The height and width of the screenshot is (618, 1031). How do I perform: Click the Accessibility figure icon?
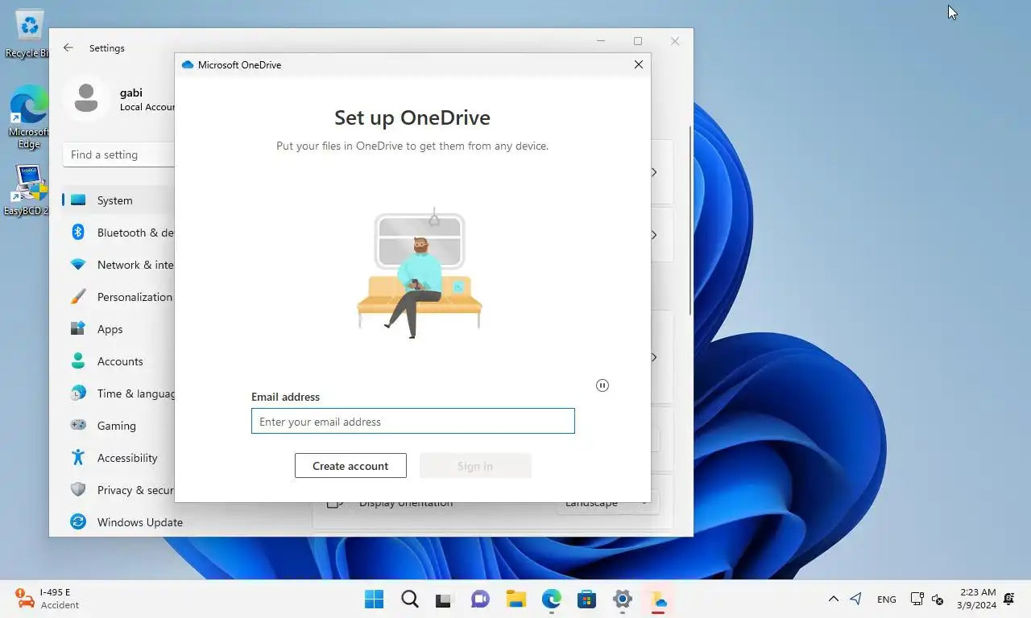tap(78, 457)
